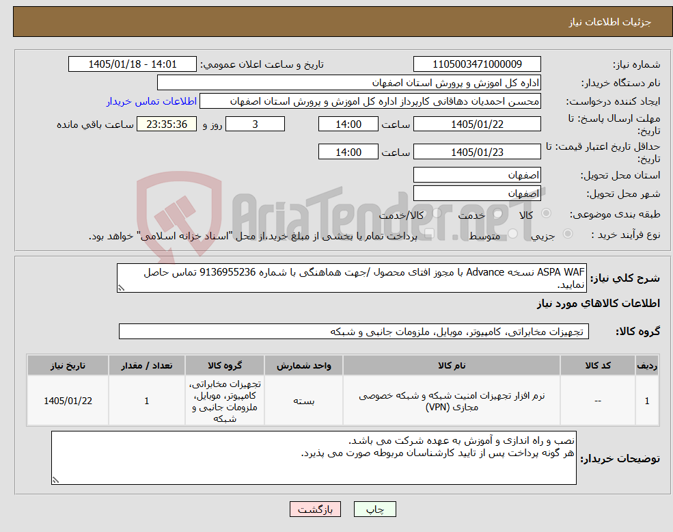The height and width of the screenshot is (532, 673).
Task: Click the quantity cell showing 1
Action: (x=146, y=401)
